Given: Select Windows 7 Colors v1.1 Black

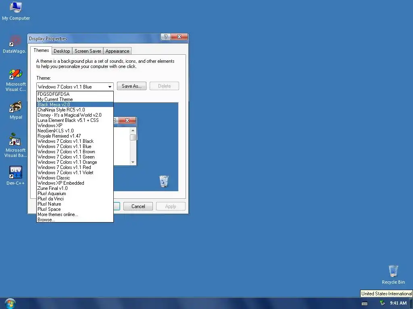Looking at the screenshot, I should coord(75,141).
